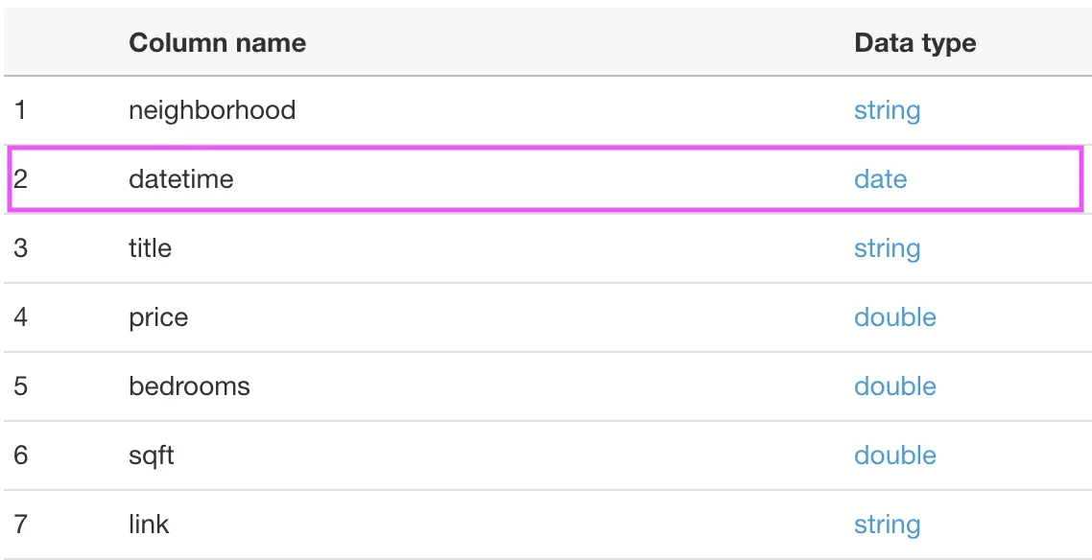This screenshot has height=560, width=1092.
Task: Click the sqft column name
Action: click(x=151, y=455)
